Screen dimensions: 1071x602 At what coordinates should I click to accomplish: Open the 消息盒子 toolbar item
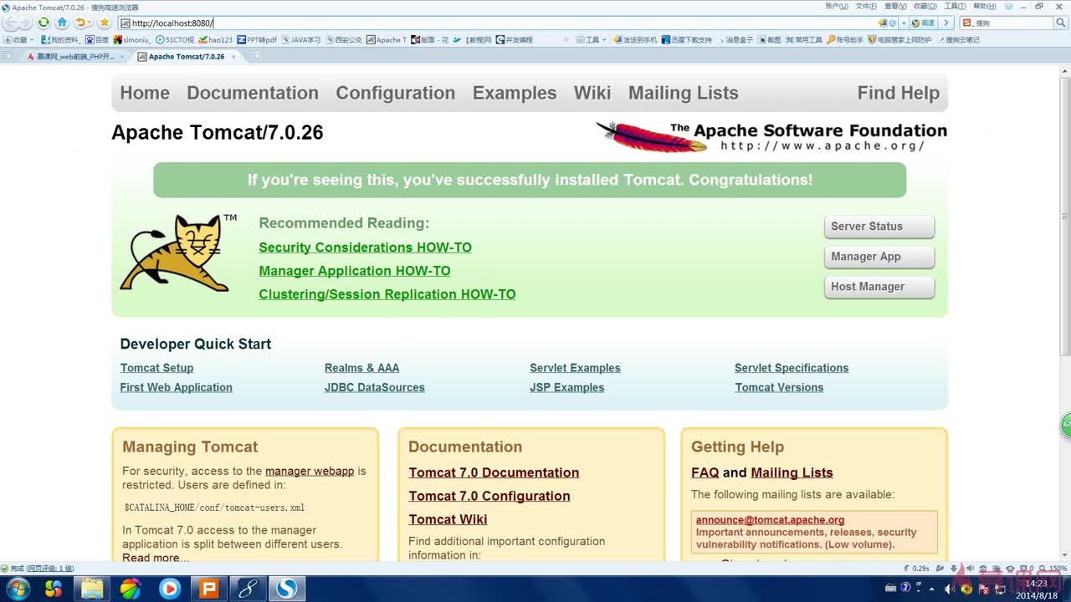735,39
